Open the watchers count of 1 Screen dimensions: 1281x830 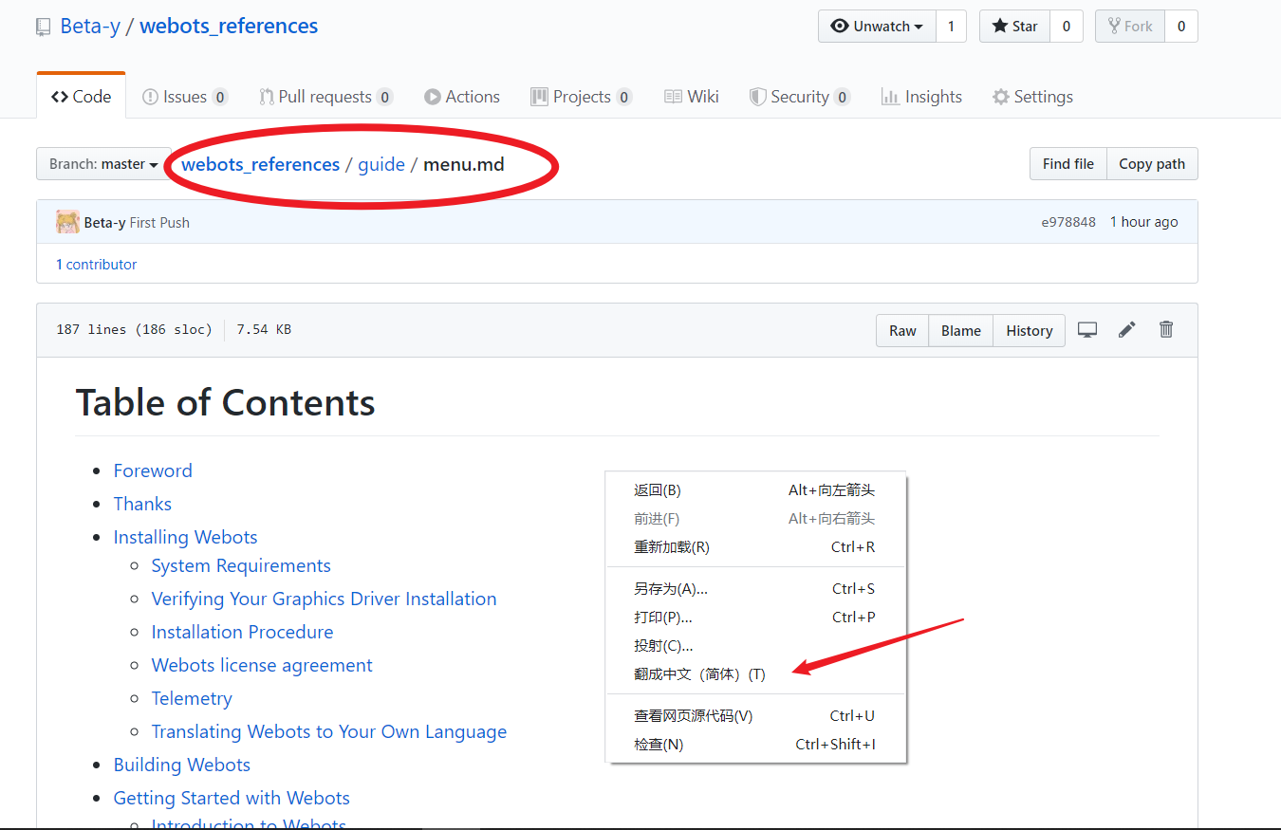tap(952, 27)
